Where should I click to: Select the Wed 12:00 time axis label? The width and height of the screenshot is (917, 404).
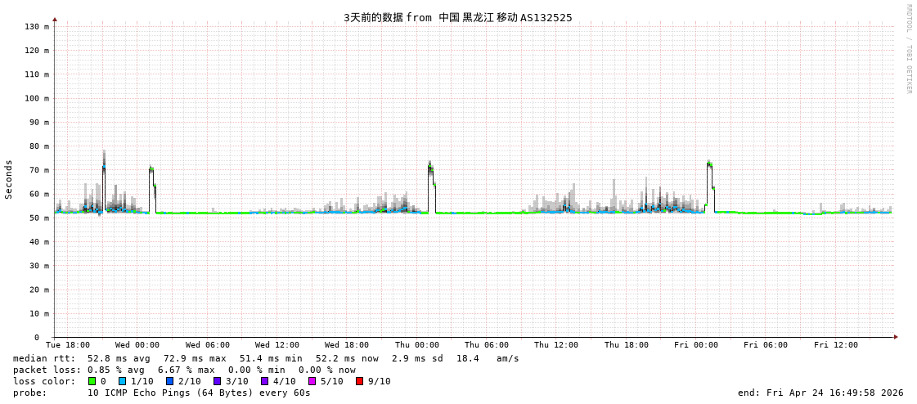click(277, 345)
